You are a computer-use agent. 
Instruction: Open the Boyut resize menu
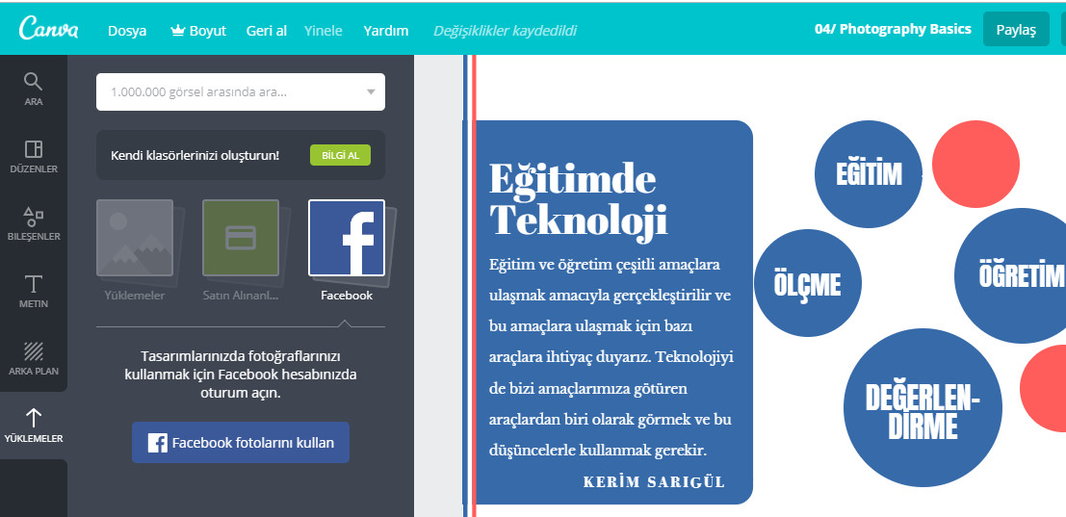(x=198, y=31)
